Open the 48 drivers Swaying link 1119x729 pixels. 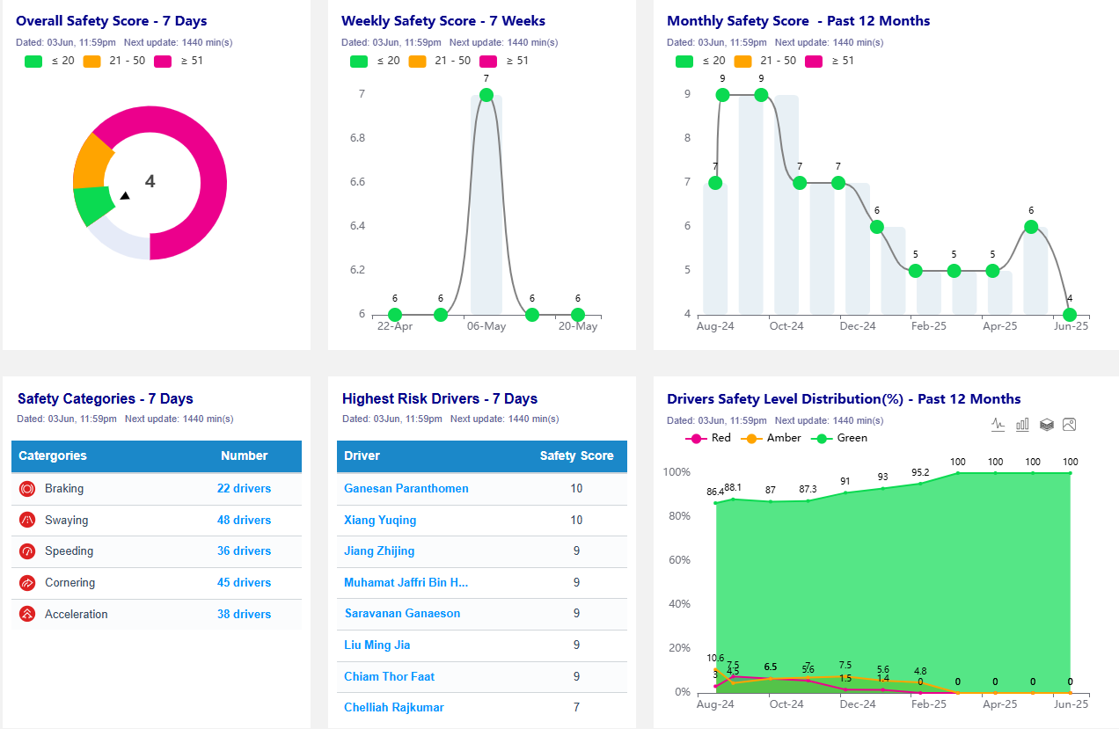(x=244, y=521)
